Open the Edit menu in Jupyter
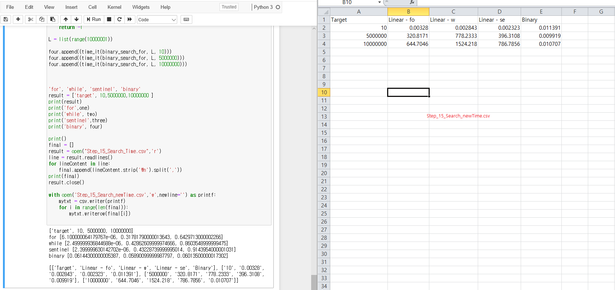Viewport: 615px width, 290px height. coord(29,7)
